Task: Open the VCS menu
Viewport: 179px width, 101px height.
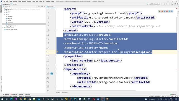Action: point(44,1)
